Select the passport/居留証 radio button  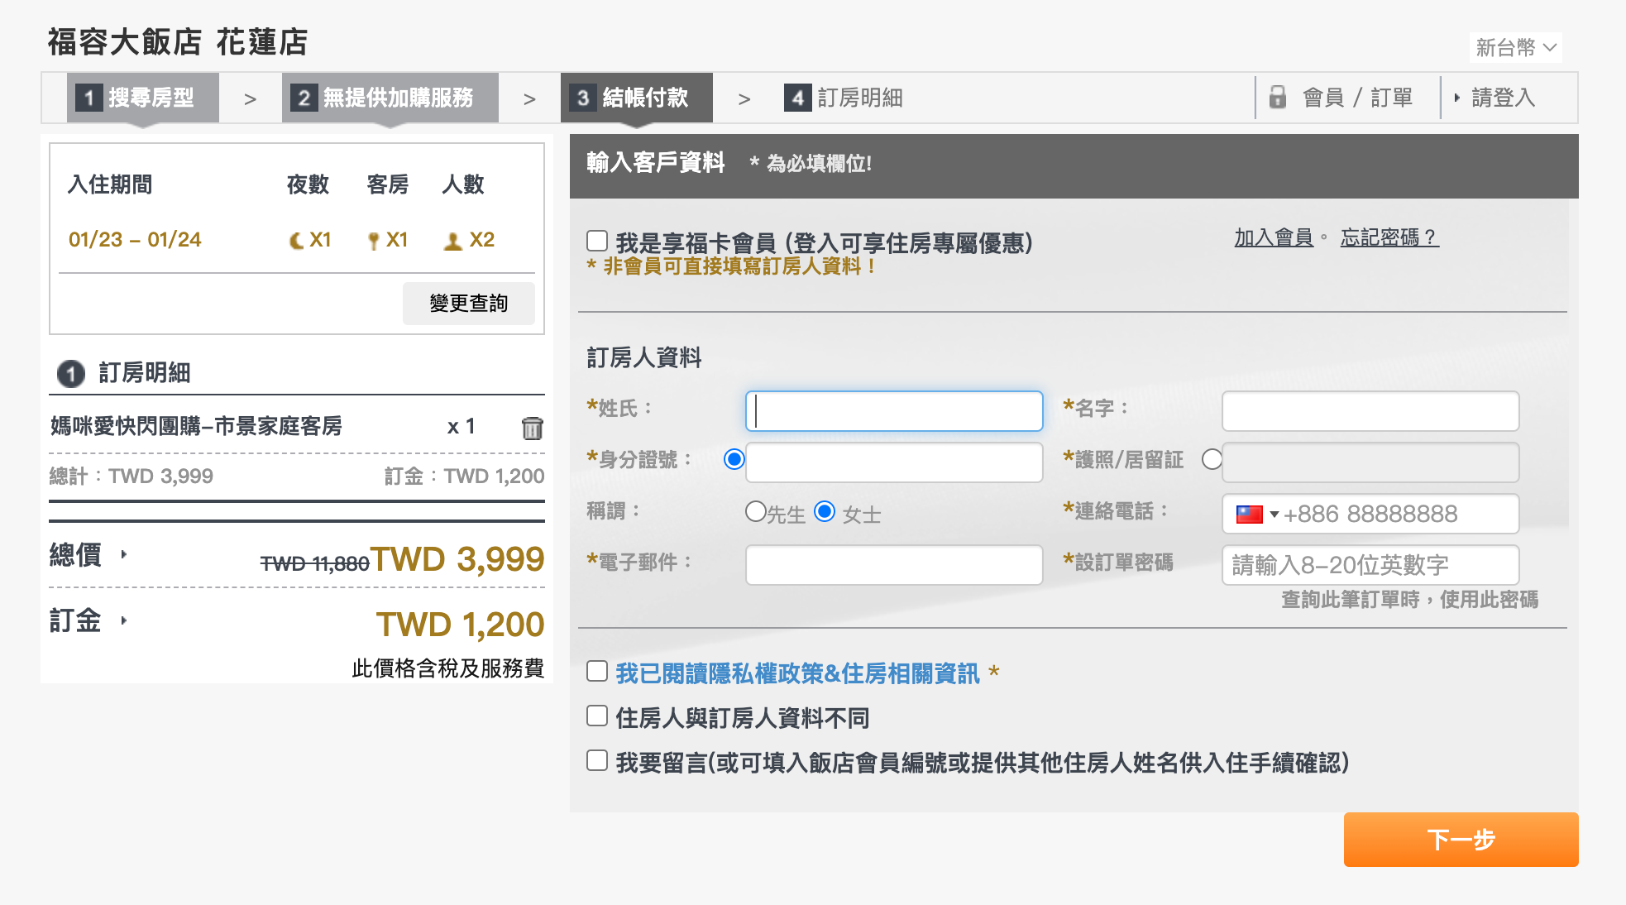click(1212, 459)
